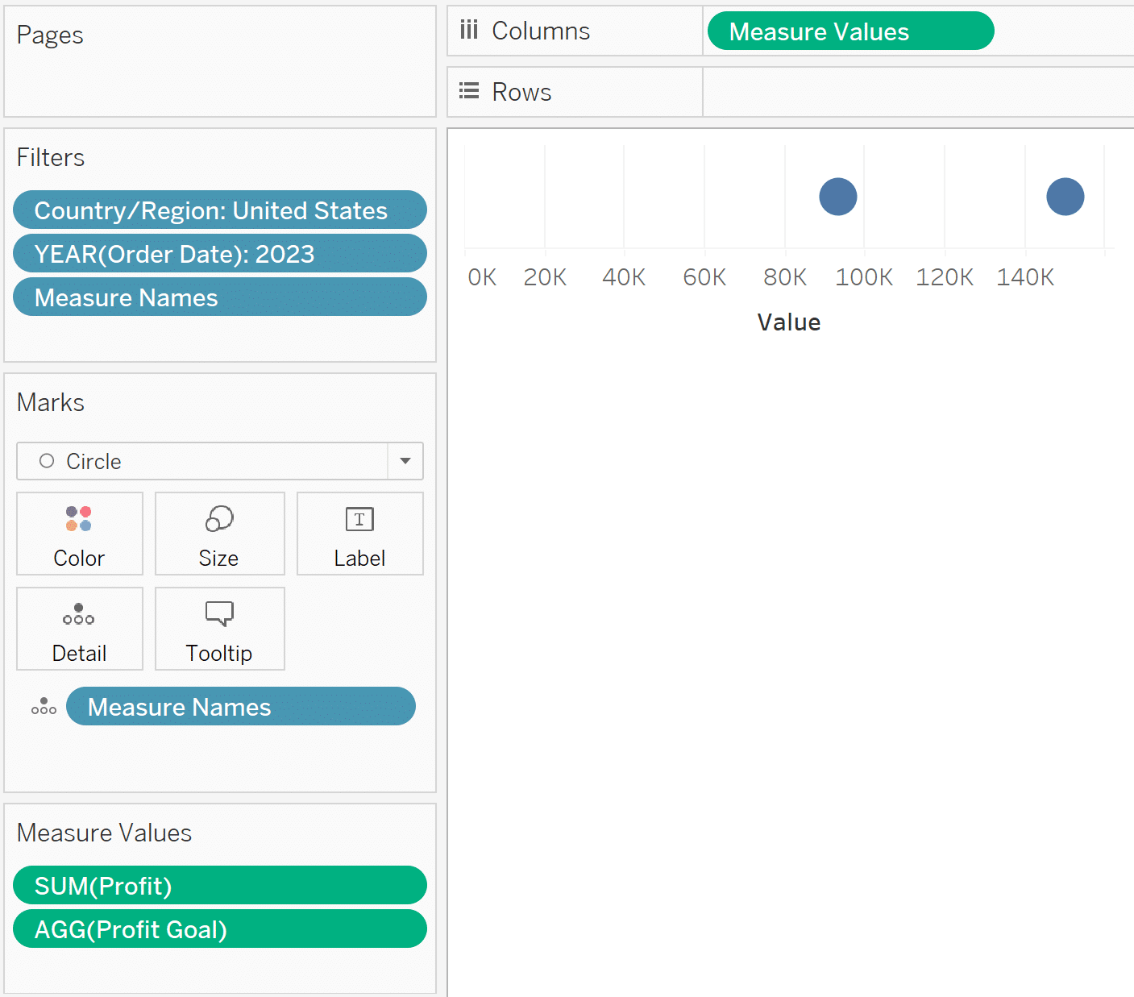Click the 0K axis tick label
This screenshot has height=997, width=1134.
tap(482, 277)
